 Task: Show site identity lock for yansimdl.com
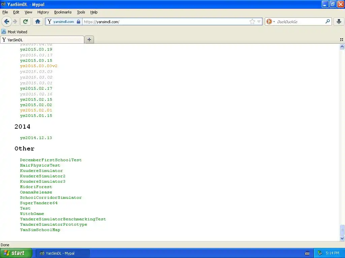point(64,21)
